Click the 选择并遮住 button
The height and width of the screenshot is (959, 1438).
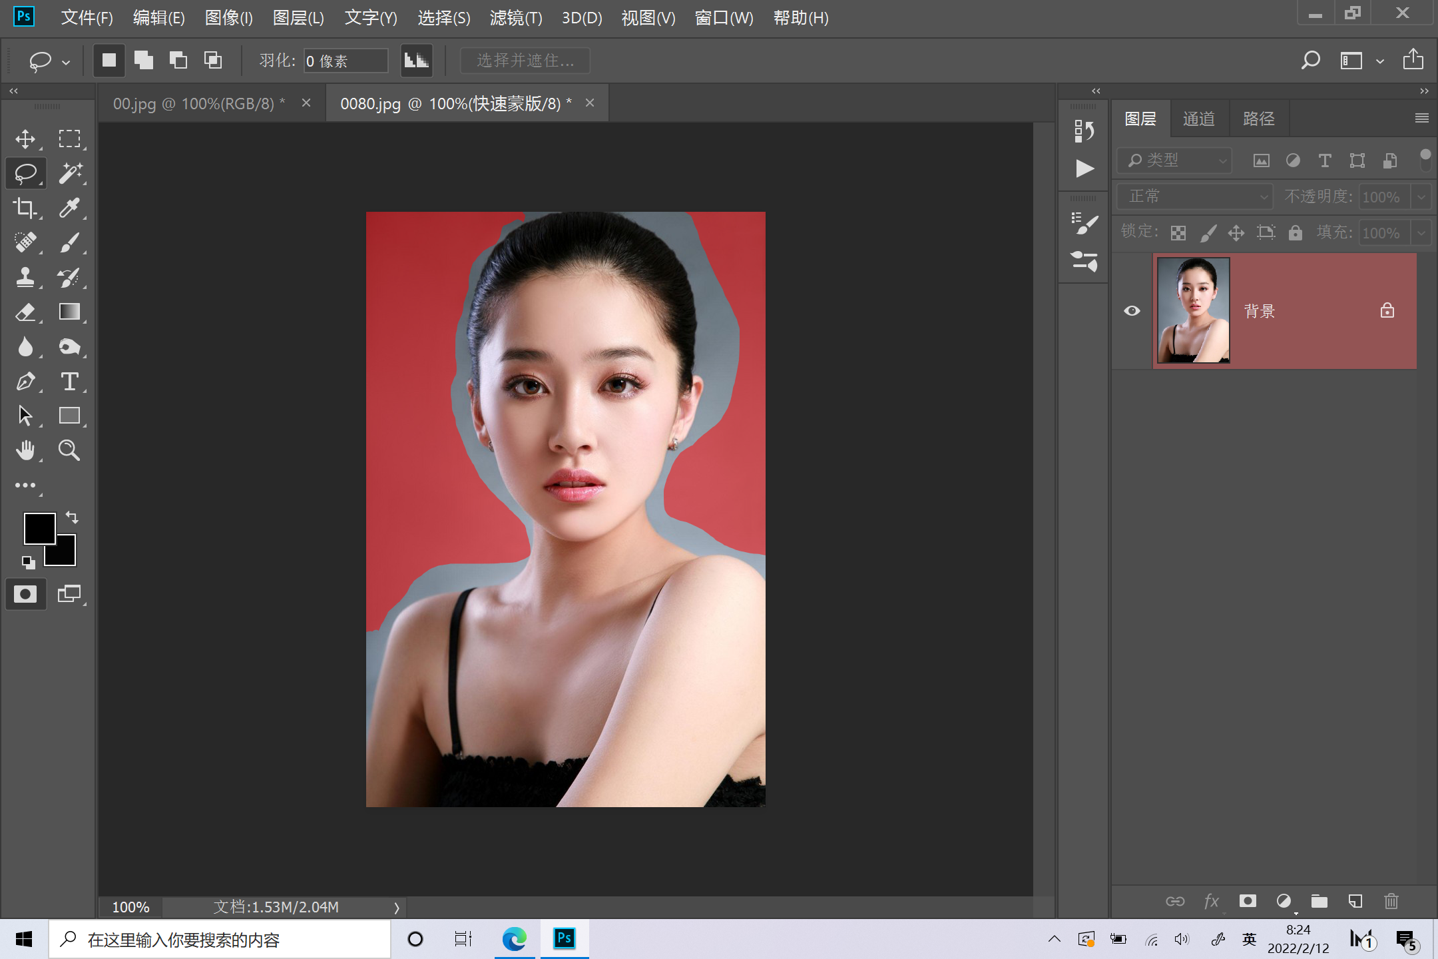525,61
